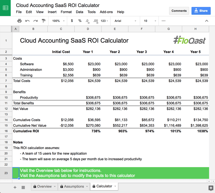This screenshot has height=193, width=215.
Task: Select the Administration $3,000 cell
Action: (x=61, y=69)
